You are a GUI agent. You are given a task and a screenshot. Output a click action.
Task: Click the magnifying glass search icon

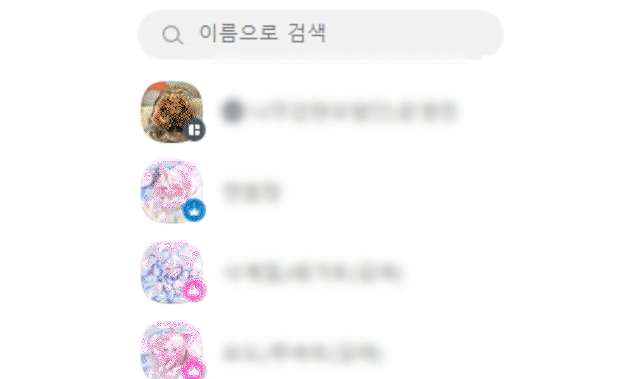172,35
